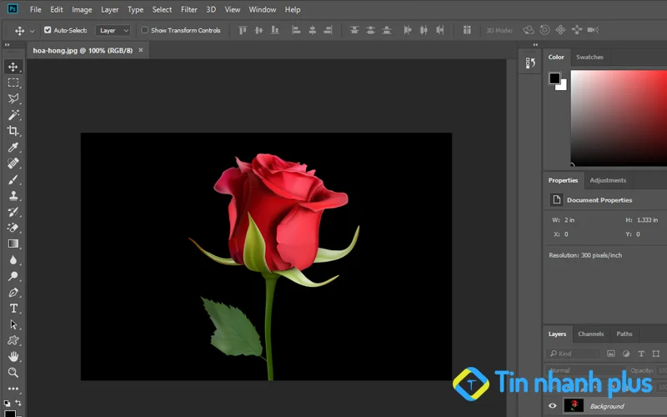Click the background color swatch in Color panel
Image resolution: width=667 pixels, height=417 pixels.
(x=564, y=87)
